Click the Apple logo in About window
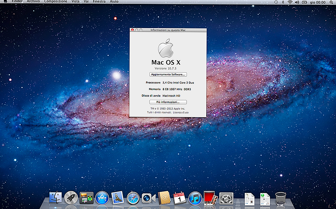The image size is (336, 209). [165, 48]
